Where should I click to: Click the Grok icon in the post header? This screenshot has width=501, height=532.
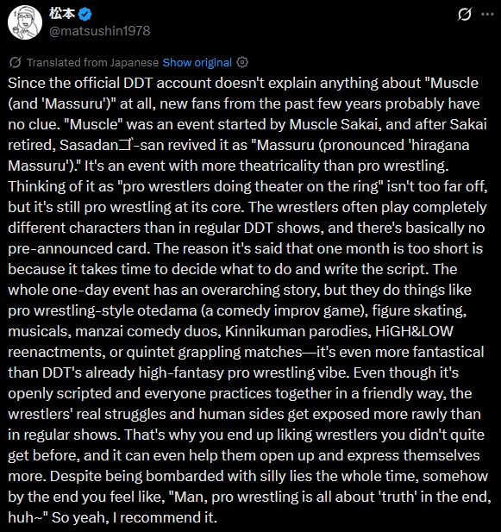(x=464, y=15)
